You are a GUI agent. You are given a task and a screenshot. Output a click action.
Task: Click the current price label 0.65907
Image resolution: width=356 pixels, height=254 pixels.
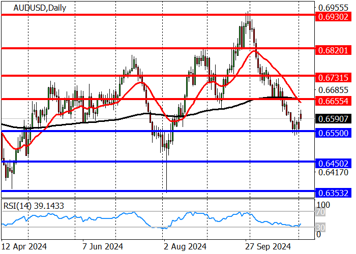(x=333, y=119)
